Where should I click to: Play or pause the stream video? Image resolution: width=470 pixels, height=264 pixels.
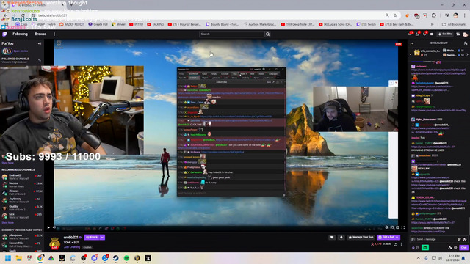click(x=48, y=227)
